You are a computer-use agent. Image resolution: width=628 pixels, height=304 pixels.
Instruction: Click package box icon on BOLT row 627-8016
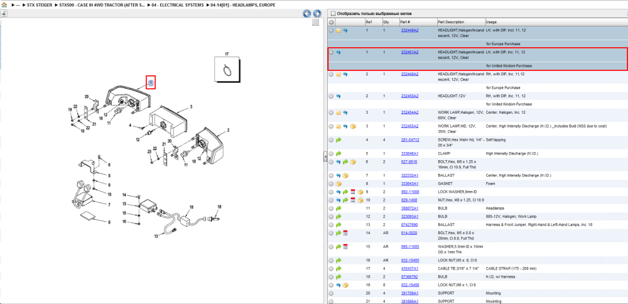click(353, 162)
